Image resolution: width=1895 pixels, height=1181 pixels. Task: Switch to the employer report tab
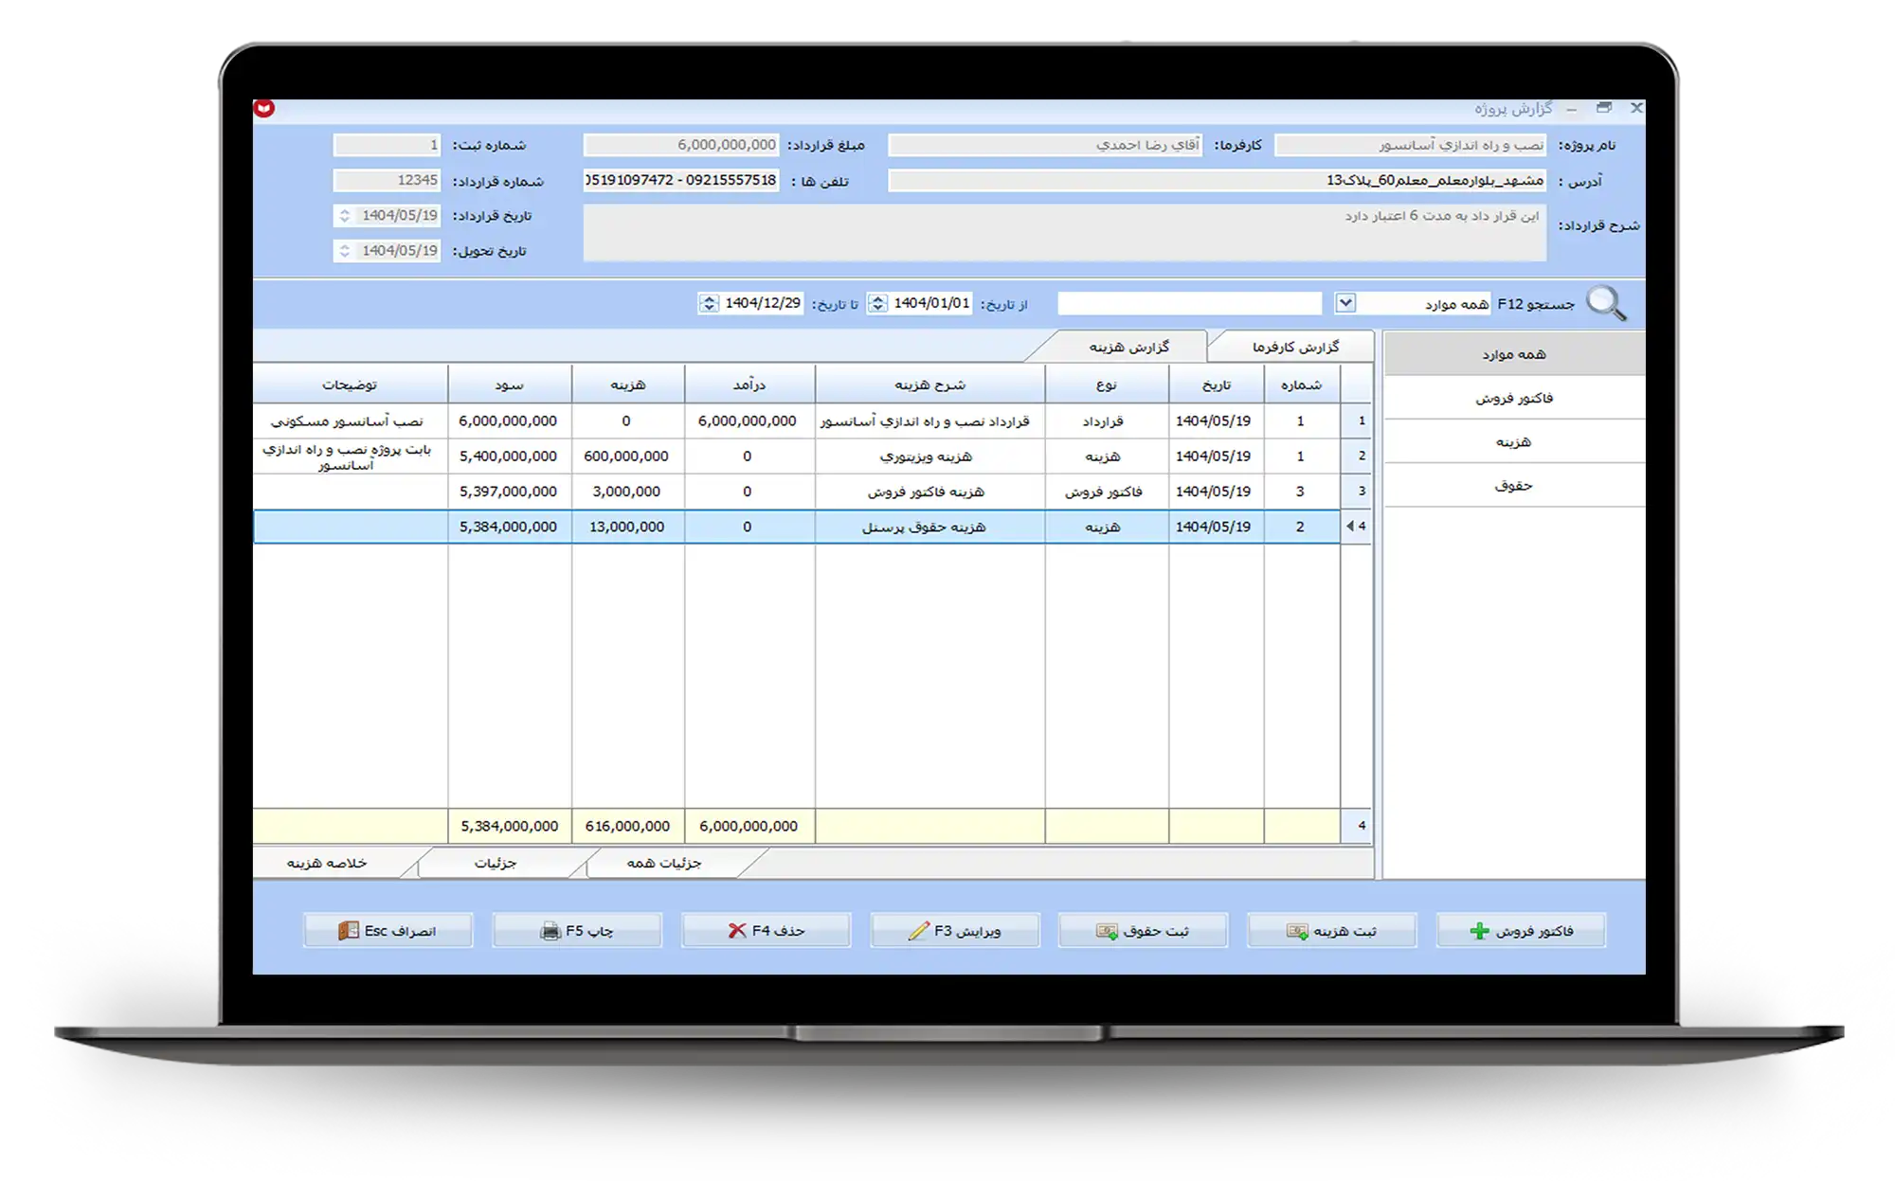[1295, 347]
